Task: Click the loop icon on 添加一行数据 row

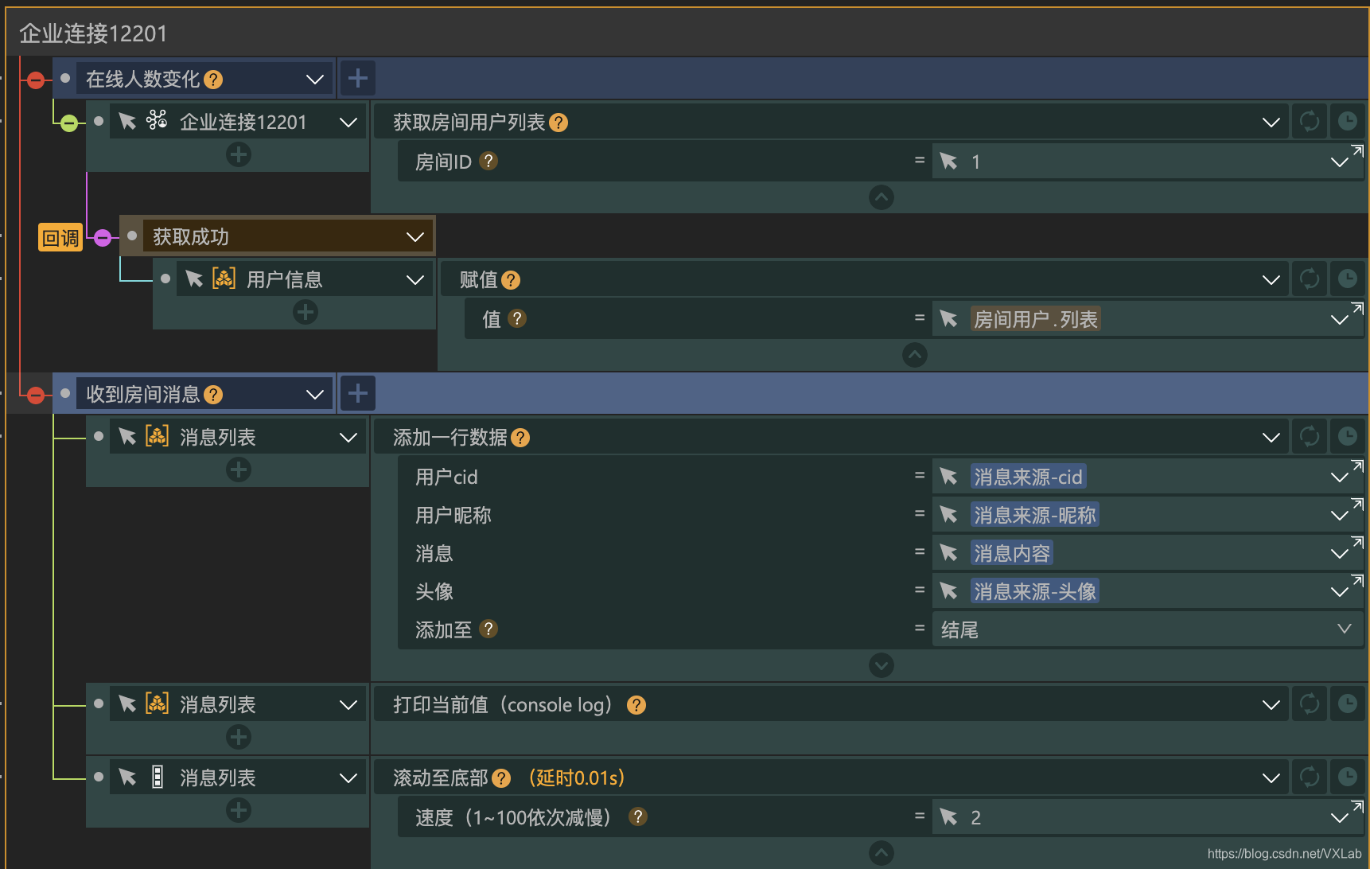Action: (1310, 436)
